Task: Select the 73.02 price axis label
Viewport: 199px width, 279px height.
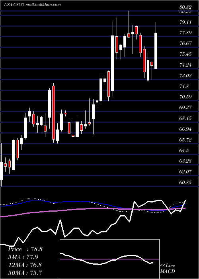Action: point(185,76)
